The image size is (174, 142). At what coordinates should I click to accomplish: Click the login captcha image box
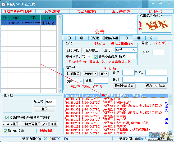pyautogui.click(x=17, y=105)
